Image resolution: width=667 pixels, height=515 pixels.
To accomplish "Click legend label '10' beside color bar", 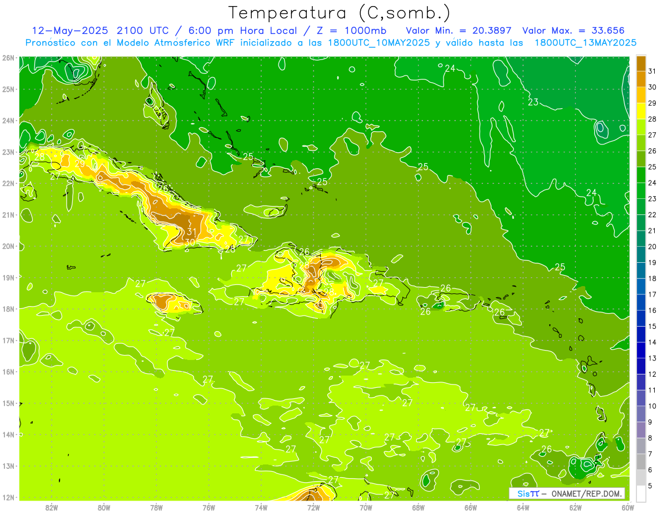I will [x=652, y=406].
